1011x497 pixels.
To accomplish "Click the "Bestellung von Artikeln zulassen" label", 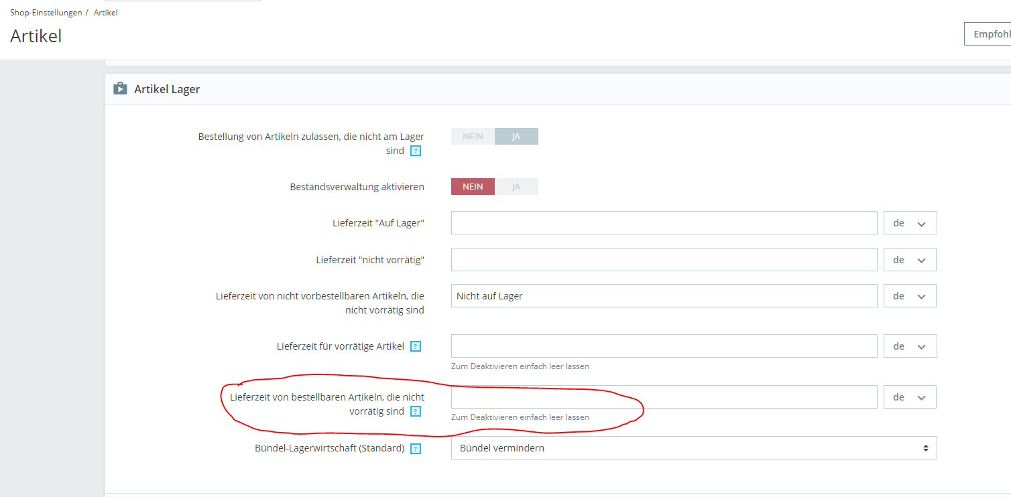I will click(311, 144).
